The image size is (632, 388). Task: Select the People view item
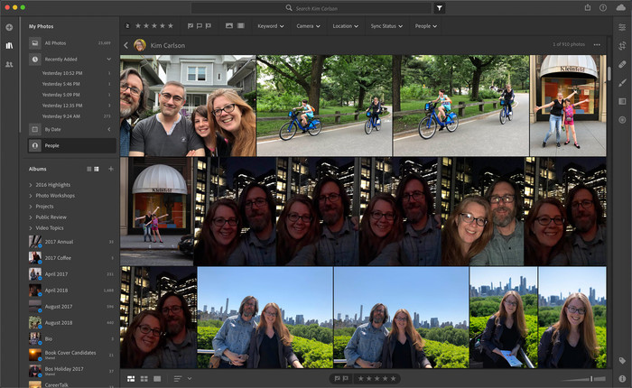tap(52, 145)
